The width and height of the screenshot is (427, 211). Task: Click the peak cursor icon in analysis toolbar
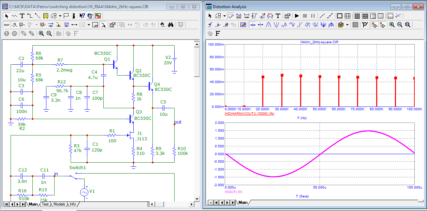point(268,25)
